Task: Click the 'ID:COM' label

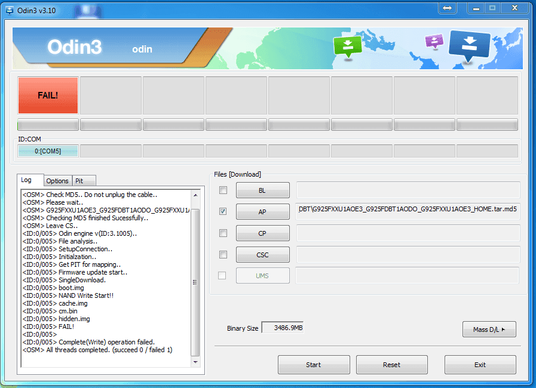Action: (29, 139)
